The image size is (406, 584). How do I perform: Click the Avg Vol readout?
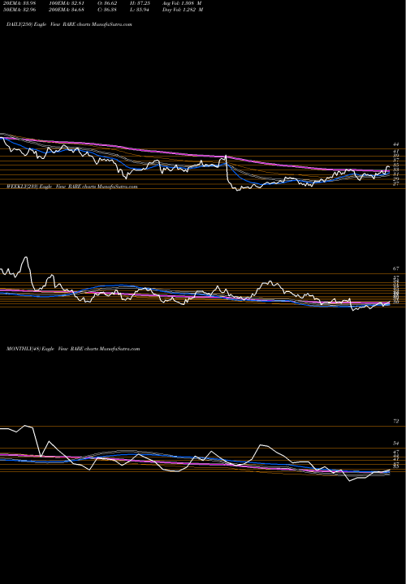click(182, 2)
